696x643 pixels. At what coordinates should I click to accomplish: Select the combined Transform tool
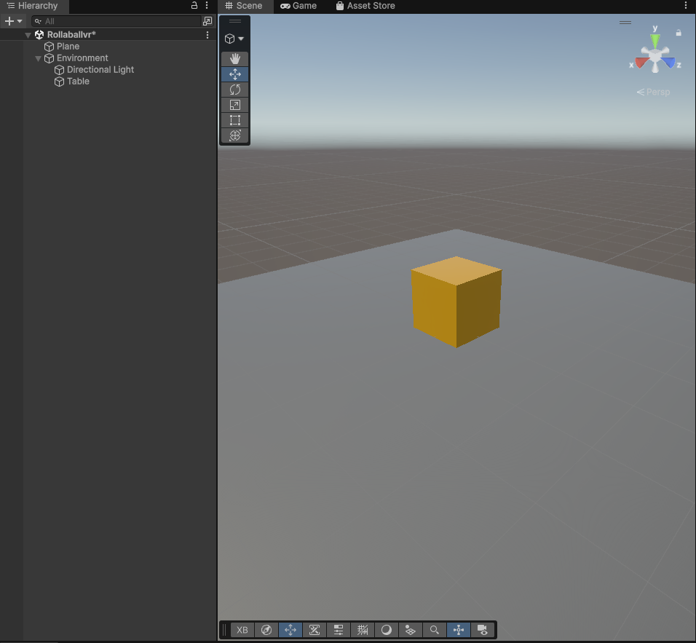[235, 135]
